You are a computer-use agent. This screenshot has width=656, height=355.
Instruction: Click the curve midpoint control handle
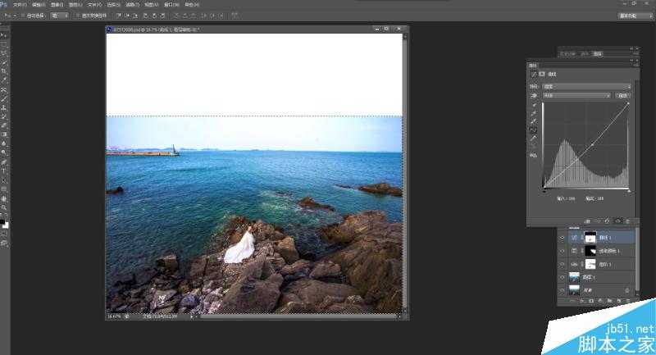pos(592,145)
